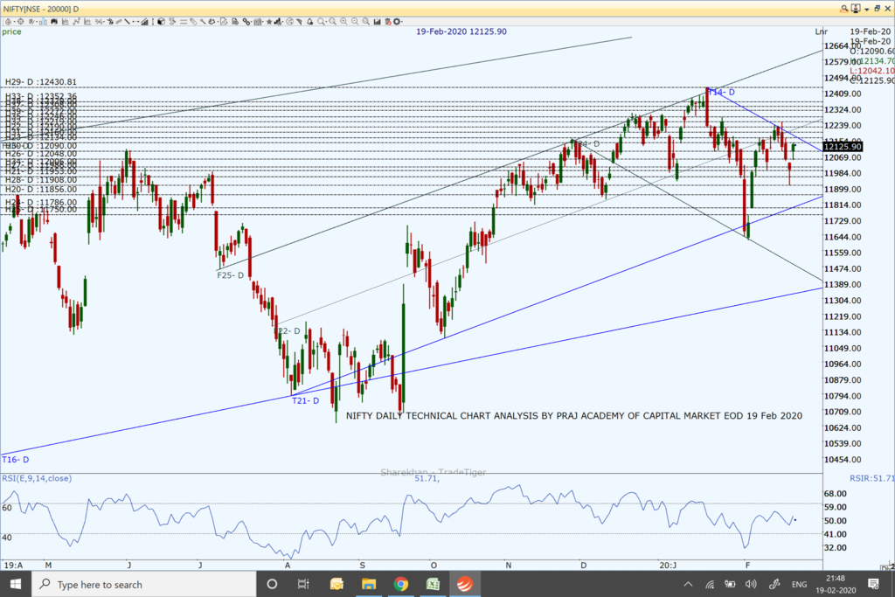Open dropdown arrow beside magnifier zoom tool
895x597 pixels.
(327, 22)
